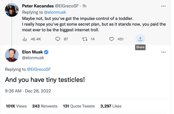Open Elon Musk's profile avatar
Viewport: 174px width, 114px height.
coord(12,55)
